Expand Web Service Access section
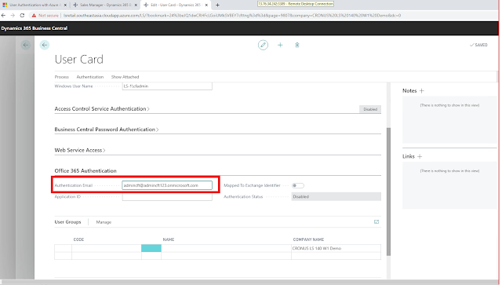The image size is (502, 285). pos(80,150)
